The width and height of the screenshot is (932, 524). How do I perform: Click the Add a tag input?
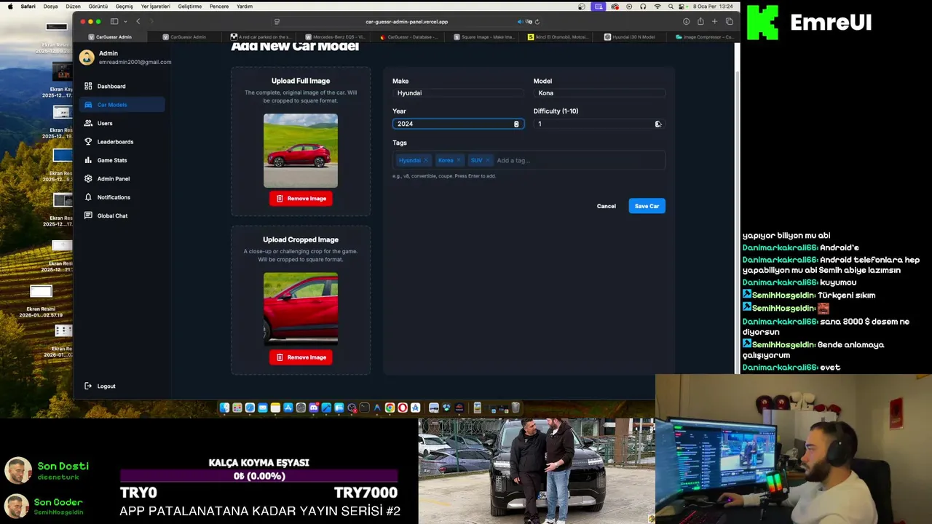(578, 160)
